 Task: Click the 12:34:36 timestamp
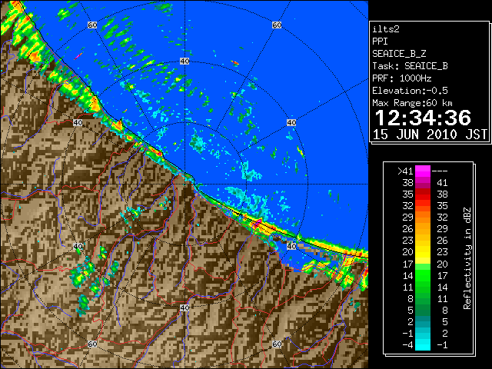[x=423, y=118]
